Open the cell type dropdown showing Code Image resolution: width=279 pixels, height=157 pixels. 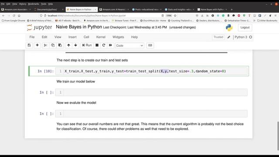pyautogui.click(x=129, y=45)
